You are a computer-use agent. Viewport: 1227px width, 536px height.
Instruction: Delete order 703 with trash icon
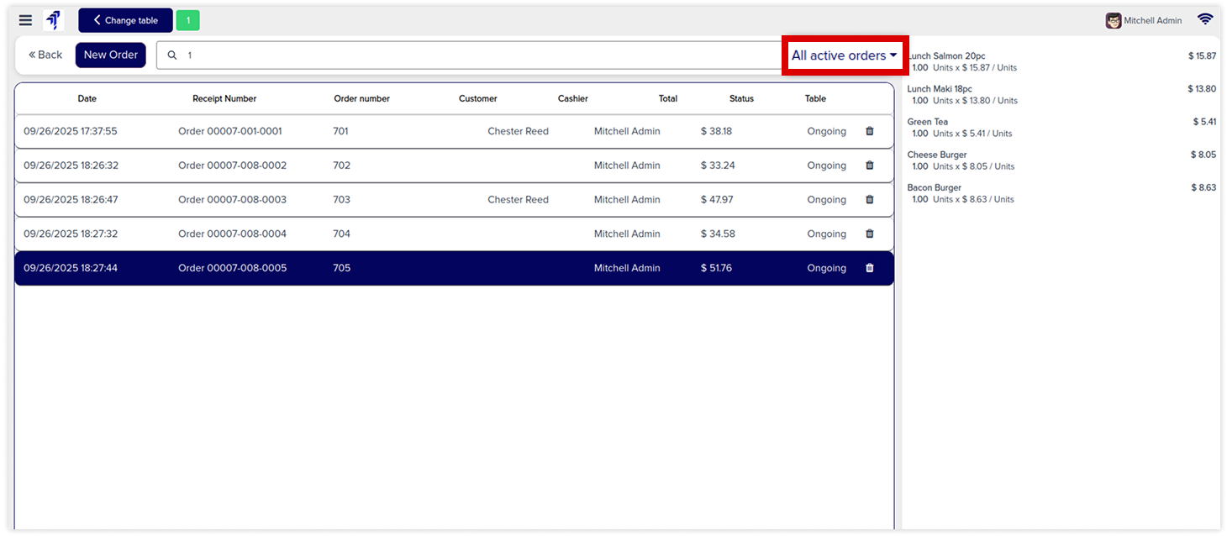coord(869,200)
